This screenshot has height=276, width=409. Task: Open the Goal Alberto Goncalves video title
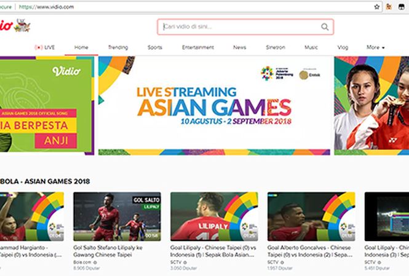[x=310, y=251]
